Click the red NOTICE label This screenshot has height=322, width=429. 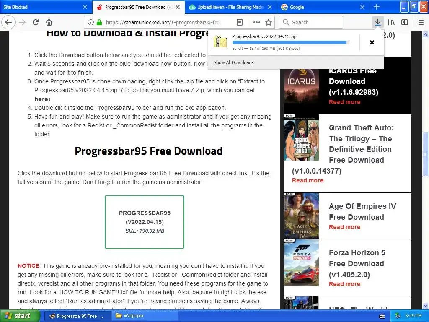pyautogui.click(x=28, y=266)
